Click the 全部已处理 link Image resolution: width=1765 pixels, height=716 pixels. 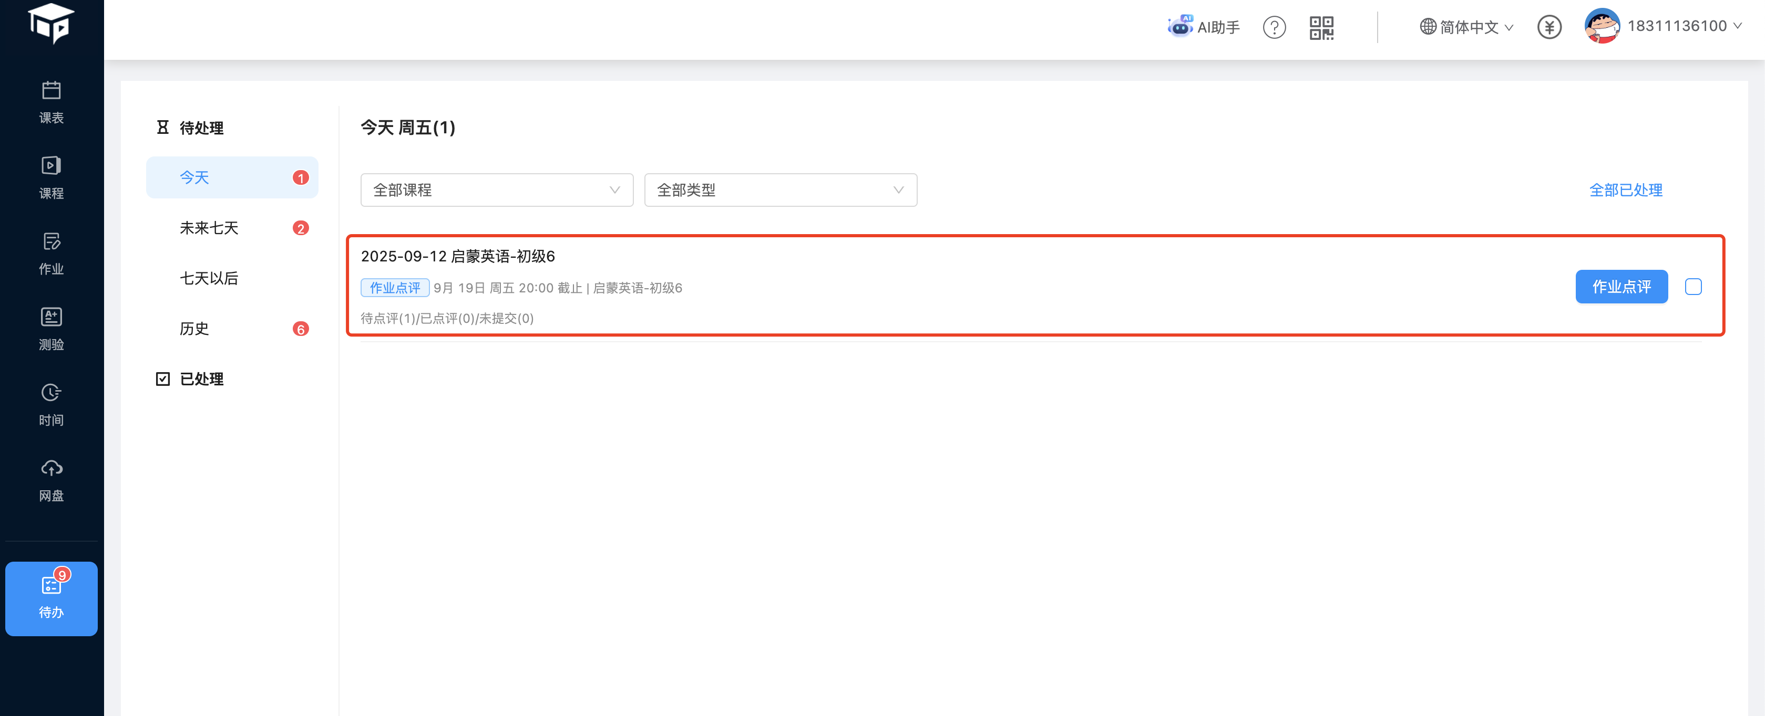pos(1625,189)
